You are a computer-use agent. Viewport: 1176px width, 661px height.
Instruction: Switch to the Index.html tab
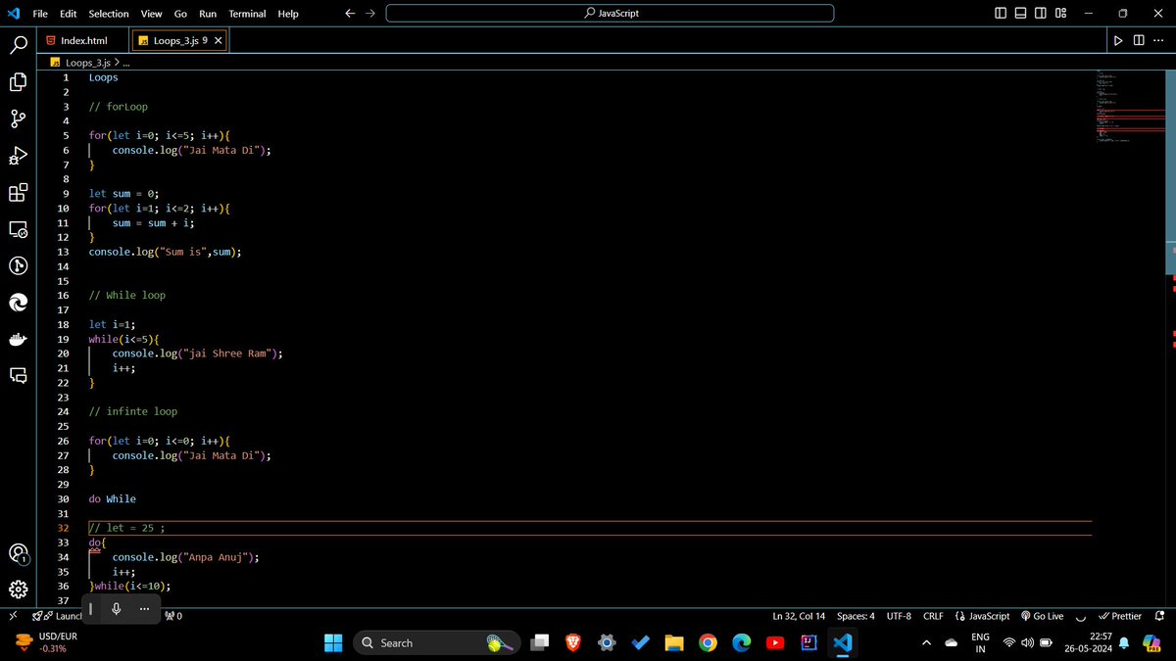[x=82, y=40]
